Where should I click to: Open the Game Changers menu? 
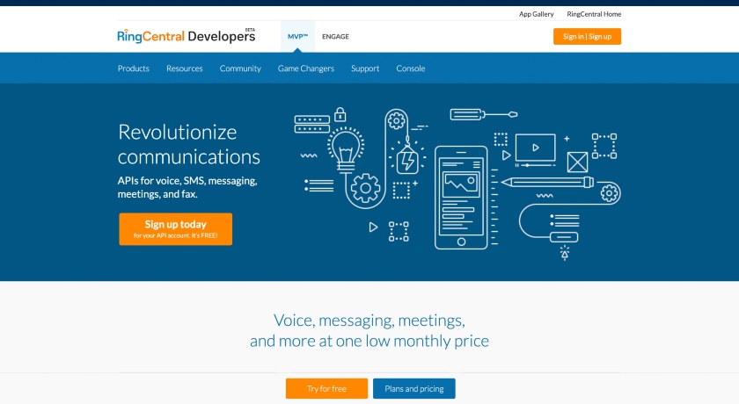(306, 69)
